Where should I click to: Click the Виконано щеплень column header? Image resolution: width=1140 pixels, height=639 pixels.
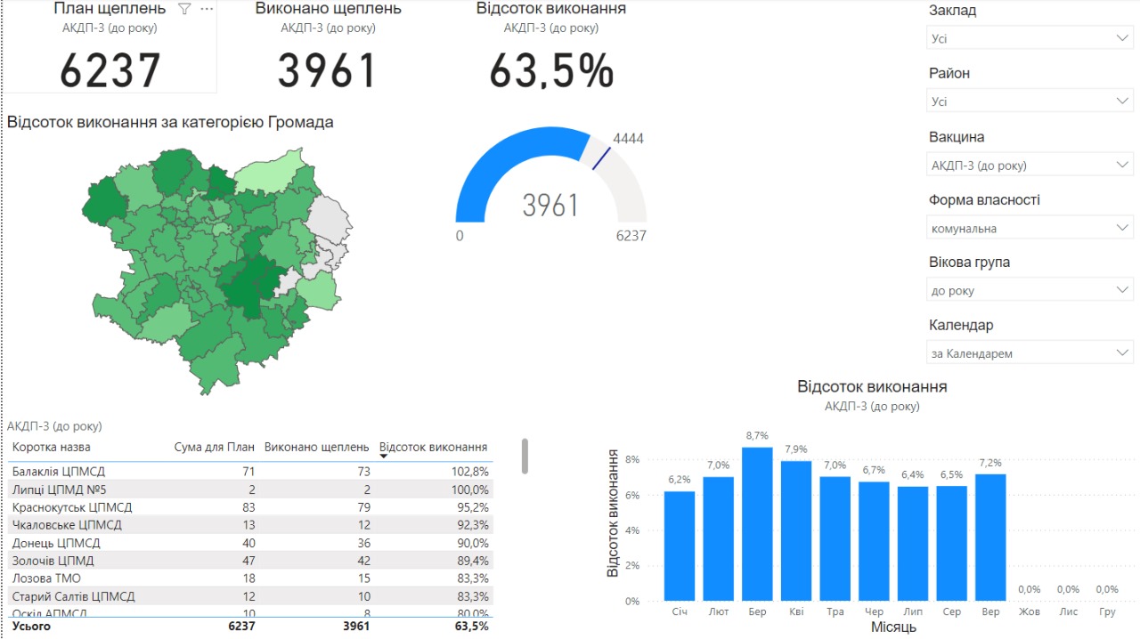click(x=316, y=447)
